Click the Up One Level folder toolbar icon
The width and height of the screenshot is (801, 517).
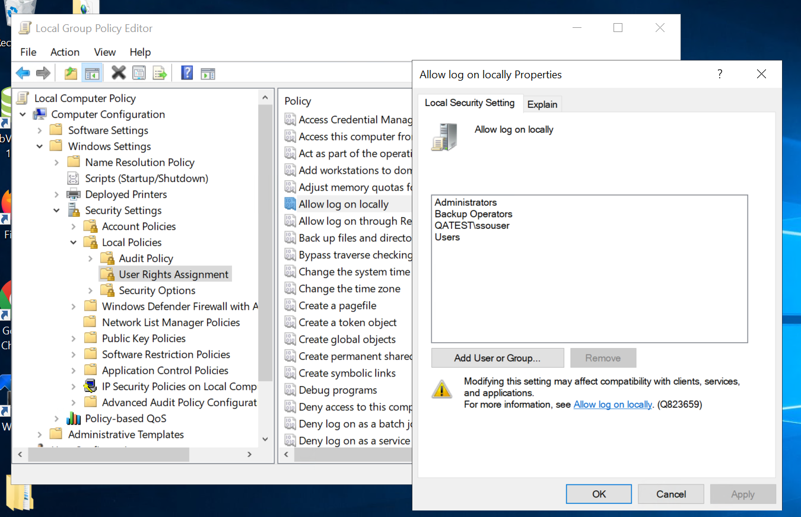pyautogui.click(x=70, y=72)
